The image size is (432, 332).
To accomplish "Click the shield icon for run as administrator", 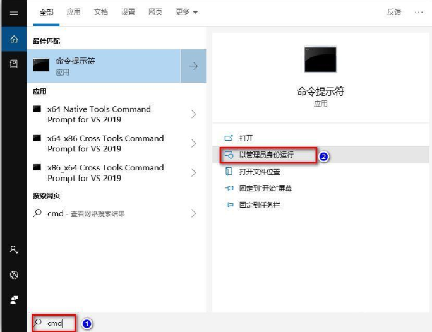I will coord(229,155).
